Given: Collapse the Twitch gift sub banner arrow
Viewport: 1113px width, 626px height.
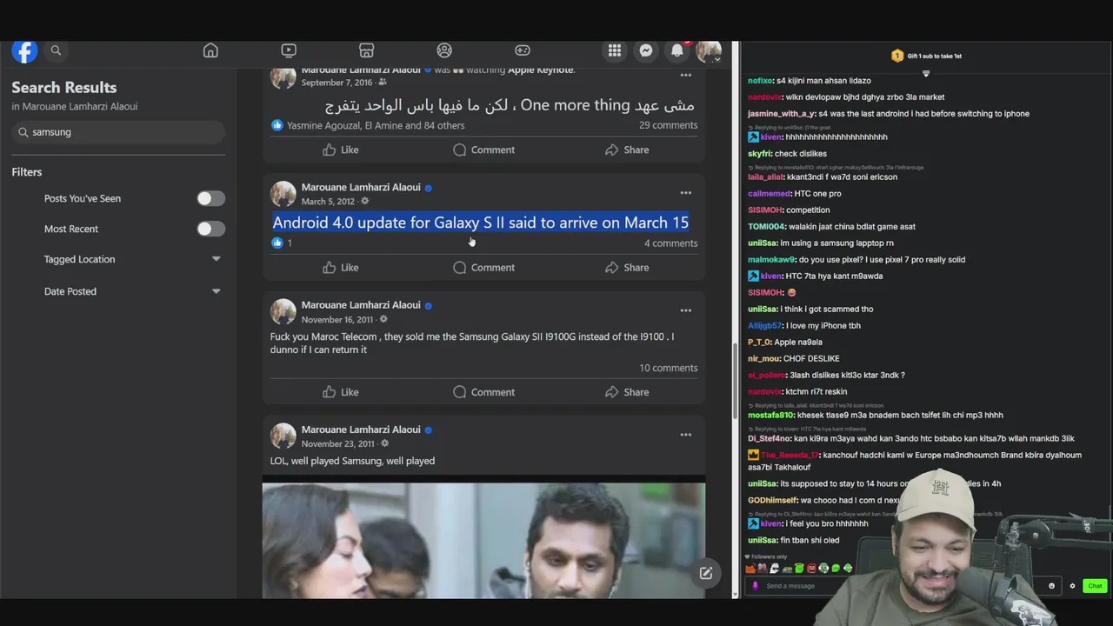Looking at the screenshot, I should tap(926, 74).
